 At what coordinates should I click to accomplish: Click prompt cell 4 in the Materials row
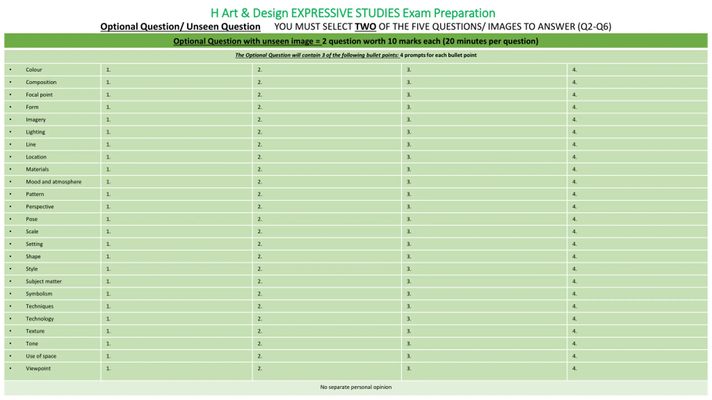637,169
